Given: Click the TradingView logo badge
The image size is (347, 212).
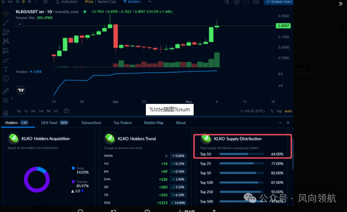Looking at the screenshot, I should coord(21,90).
